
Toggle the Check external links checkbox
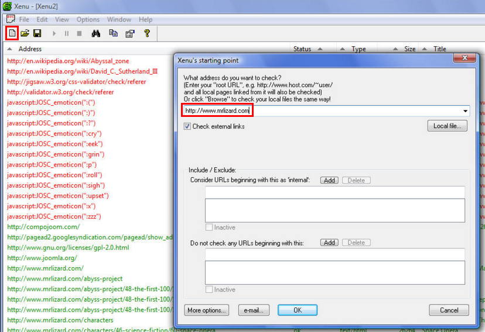click(x=187, y=126)
